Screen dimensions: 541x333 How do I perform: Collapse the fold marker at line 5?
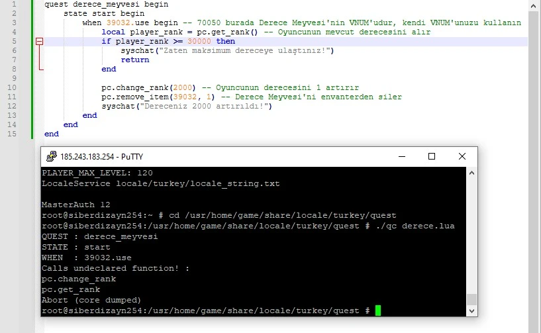click(x=39, y=41)
